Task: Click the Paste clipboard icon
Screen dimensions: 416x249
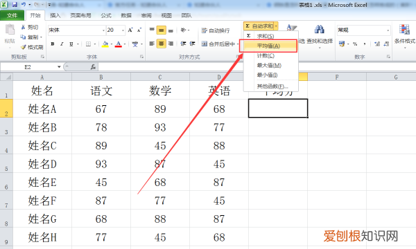Action: pyautogui.click(x=10, y=29)
